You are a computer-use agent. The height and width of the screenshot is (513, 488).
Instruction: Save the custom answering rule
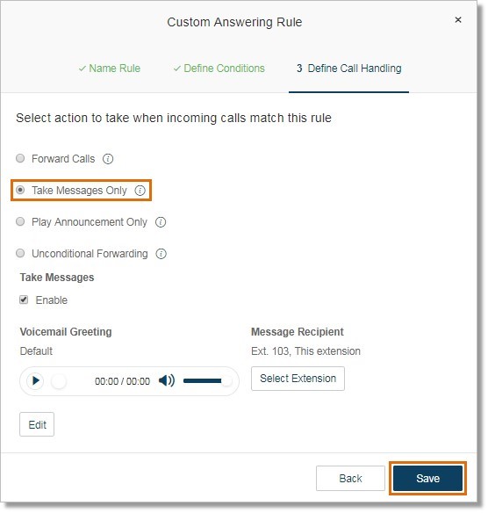[x=427, y=479]
